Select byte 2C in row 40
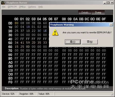 16,39
